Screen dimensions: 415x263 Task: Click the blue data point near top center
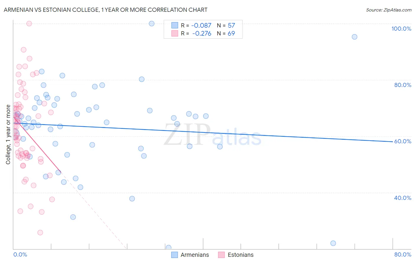click(152, 24)
